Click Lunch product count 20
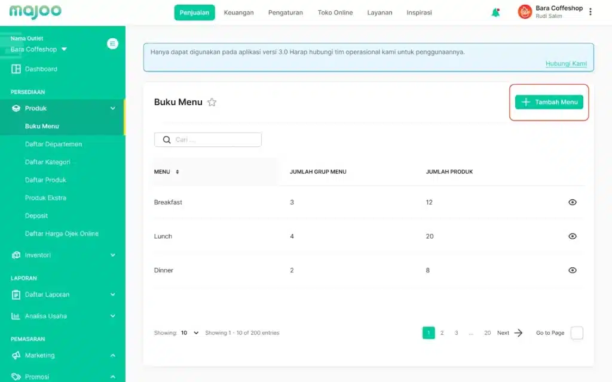612x382 pixels. tap(430, 236)
